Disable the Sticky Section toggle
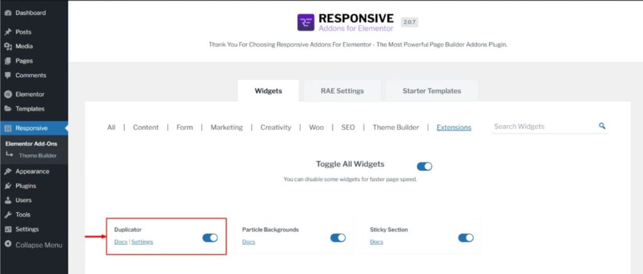 [x=465, y=238]
